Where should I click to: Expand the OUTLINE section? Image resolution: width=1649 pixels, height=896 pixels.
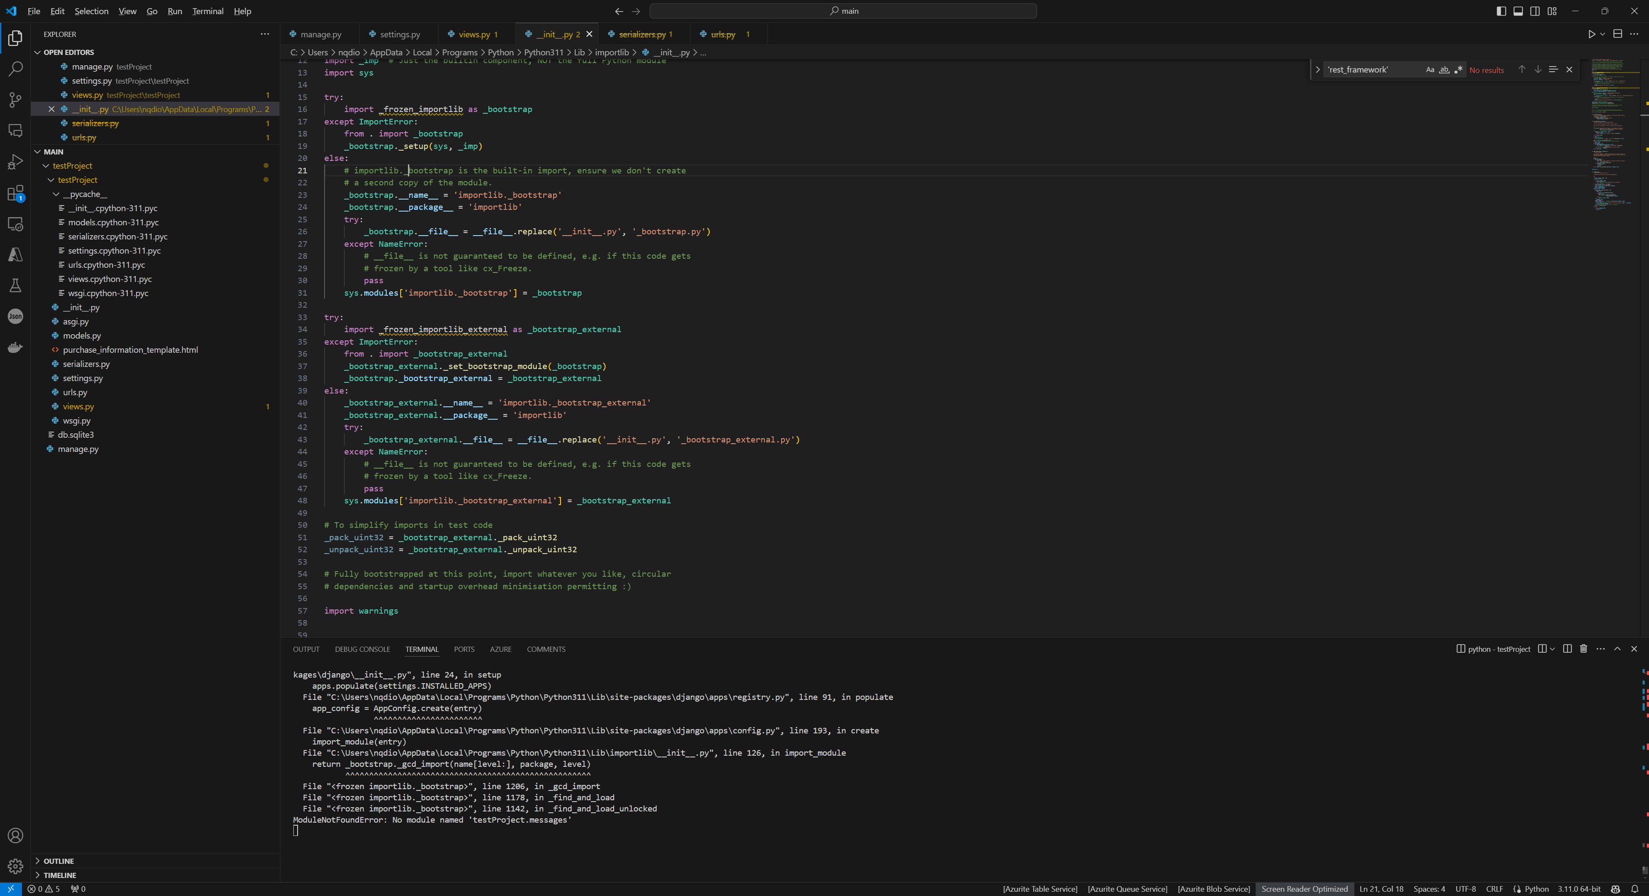(x=58, y=861)
